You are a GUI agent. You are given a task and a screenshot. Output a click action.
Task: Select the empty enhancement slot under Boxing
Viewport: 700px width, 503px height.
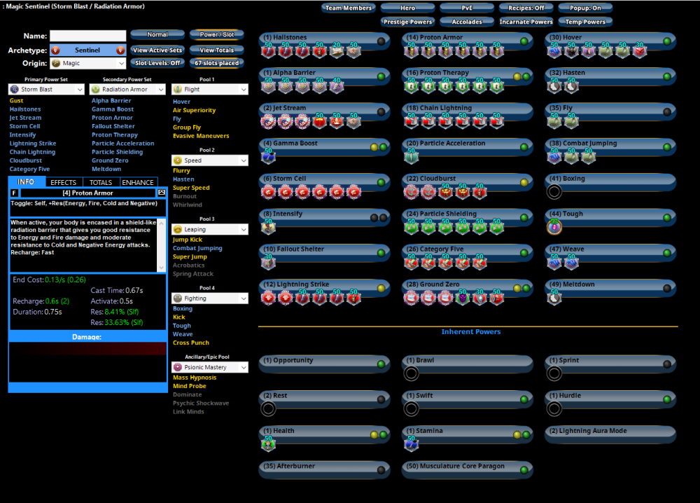(x=554, y=192)
